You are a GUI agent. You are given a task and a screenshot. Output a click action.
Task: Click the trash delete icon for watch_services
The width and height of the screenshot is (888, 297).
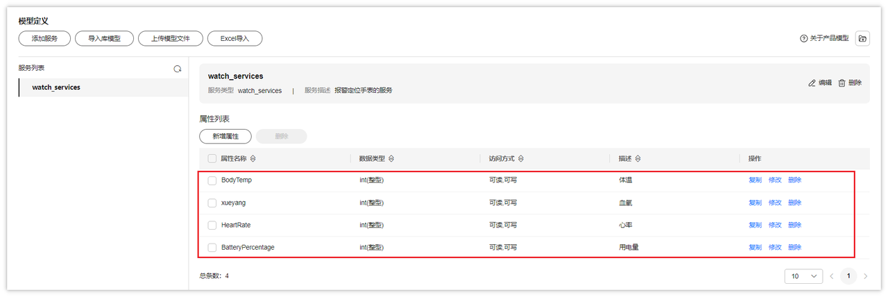[x=842, y=83]
